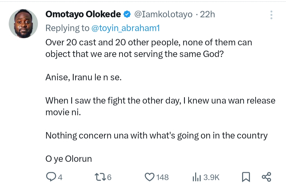Image resolution: width=286 pixels, height=185 pixels.
Task: Open the three-dot more options menu
Action: (x=271, y=15)
